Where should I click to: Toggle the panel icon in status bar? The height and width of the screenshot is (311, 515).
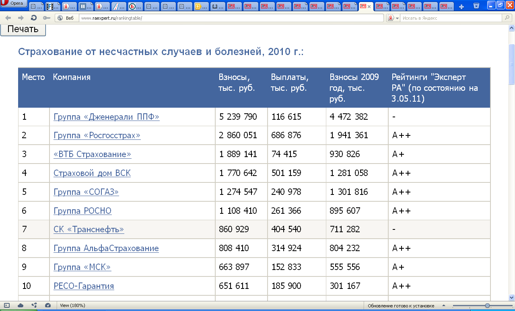7,305
